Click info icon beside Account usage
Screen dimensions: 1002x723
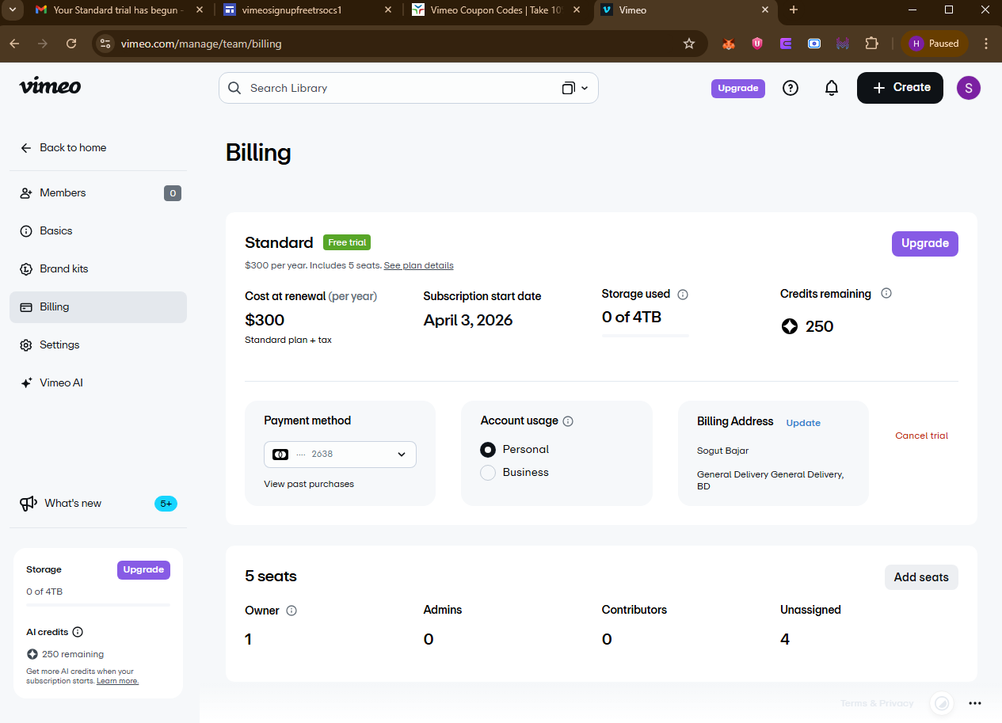[568, 421]
